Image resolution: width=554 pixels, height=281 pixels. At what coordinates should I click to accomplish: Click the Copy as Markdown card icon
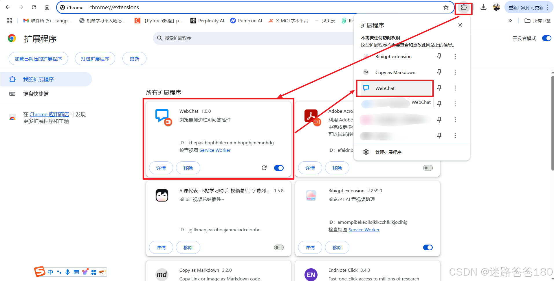(x=162, y=275)
